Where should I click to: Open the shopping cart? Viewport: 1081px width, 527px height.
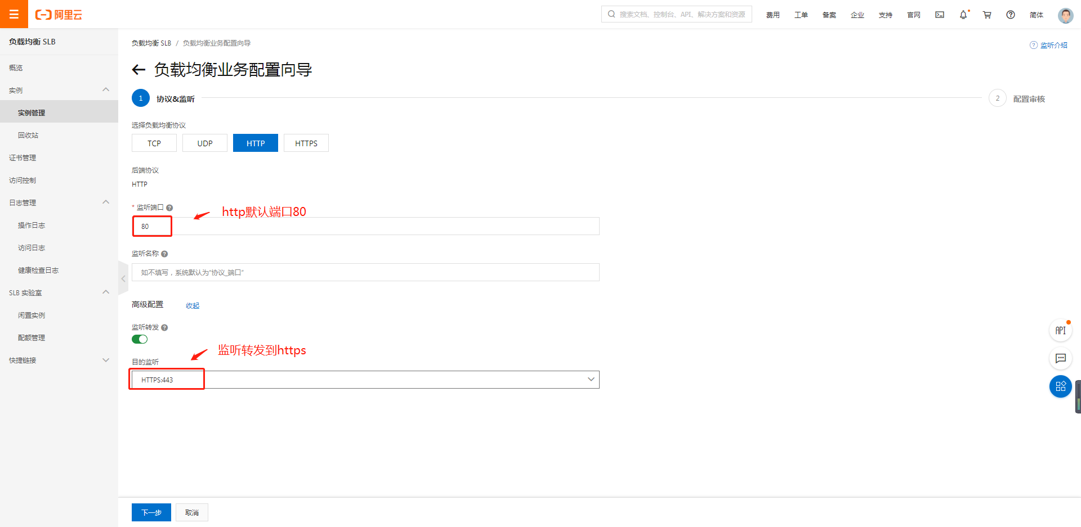click(987, 15)
